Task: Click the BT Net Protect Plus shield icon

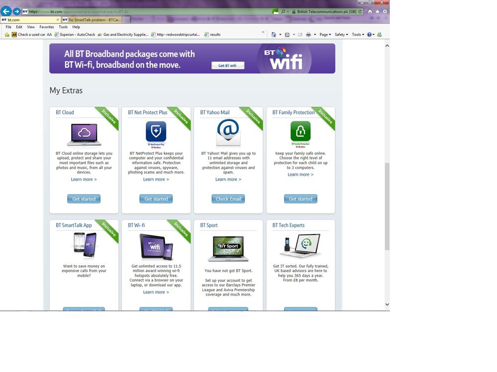Action: pos(156,131)
